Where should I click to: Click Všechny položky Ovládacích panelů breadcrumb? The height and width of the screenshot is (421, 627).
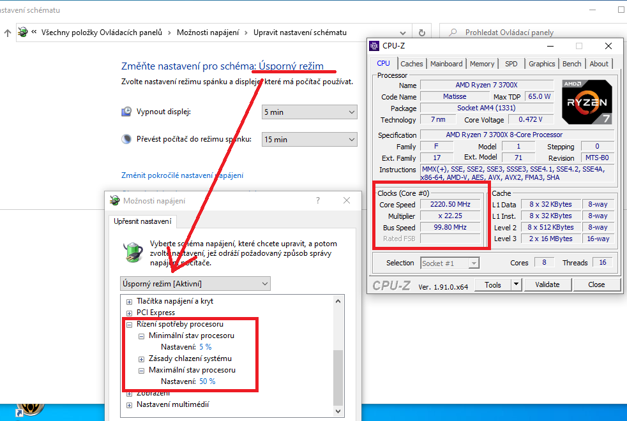[102, 33]
